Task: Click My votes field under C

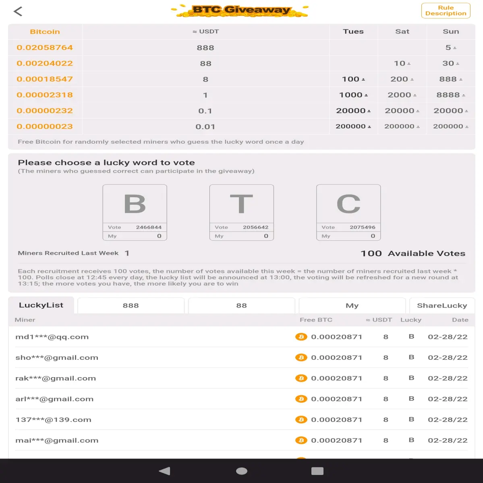Action: 348,236
